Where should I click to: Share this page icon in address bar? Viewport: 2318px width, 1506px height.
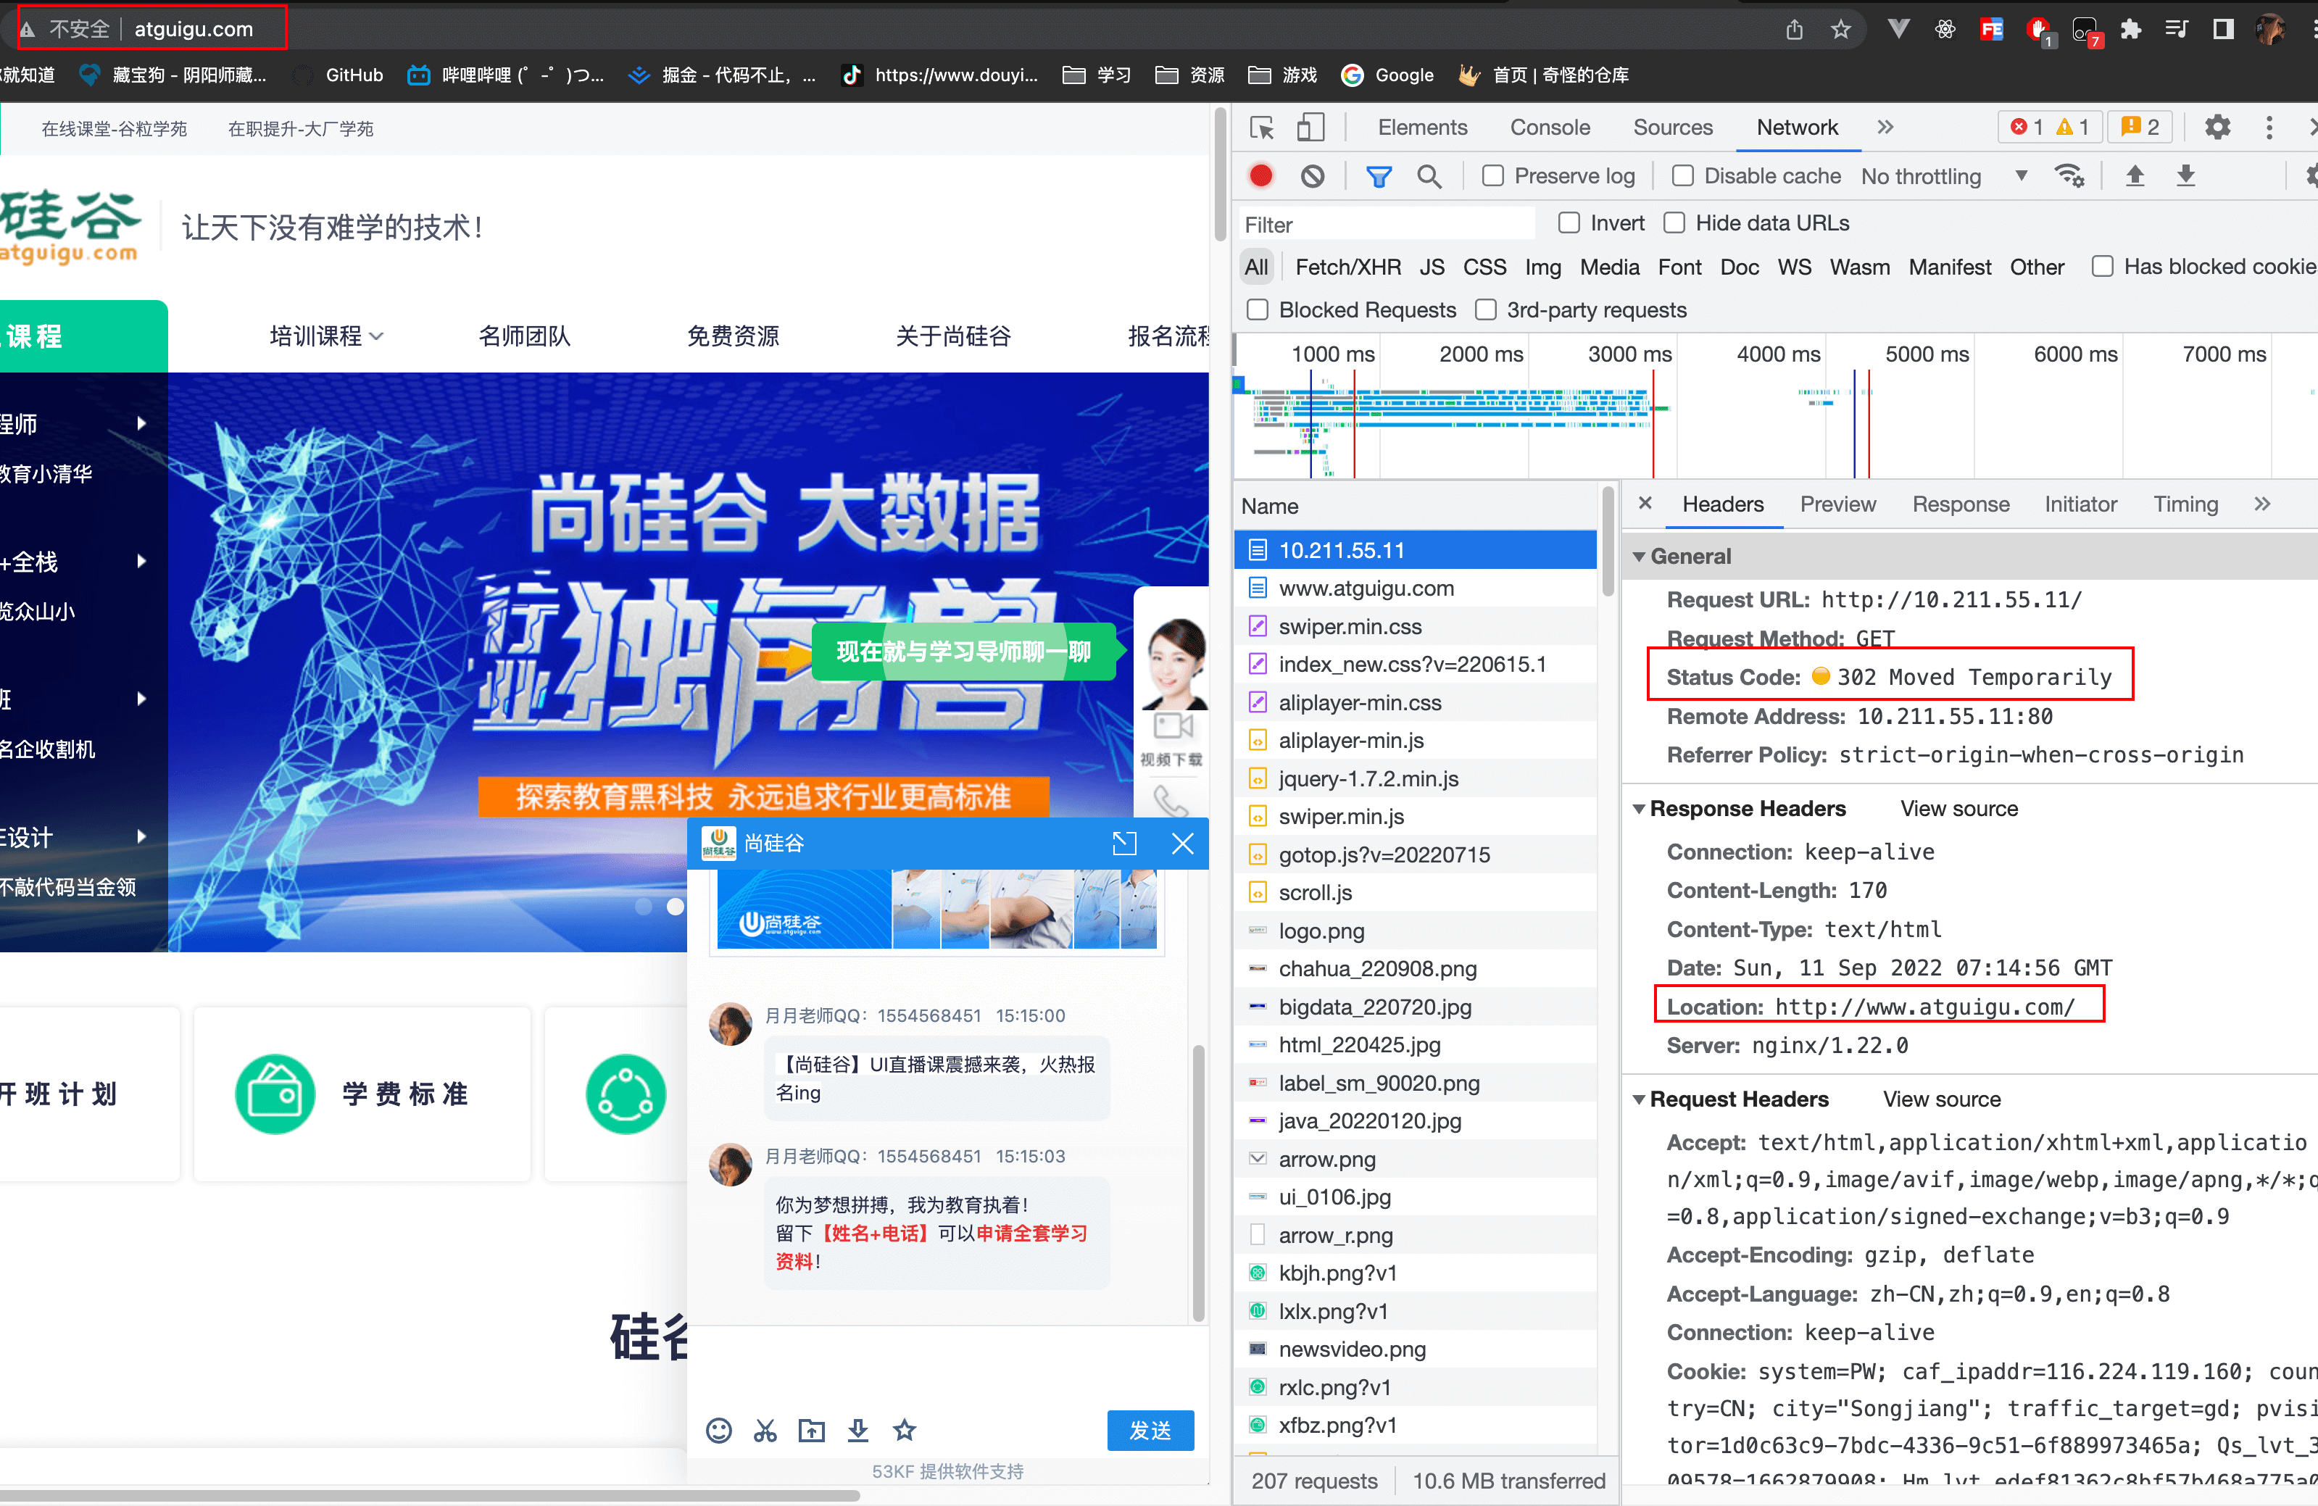pyautogui.click(x=1794, y=29)
